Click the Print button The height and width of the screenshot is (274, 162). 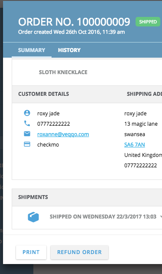(31, 252)
